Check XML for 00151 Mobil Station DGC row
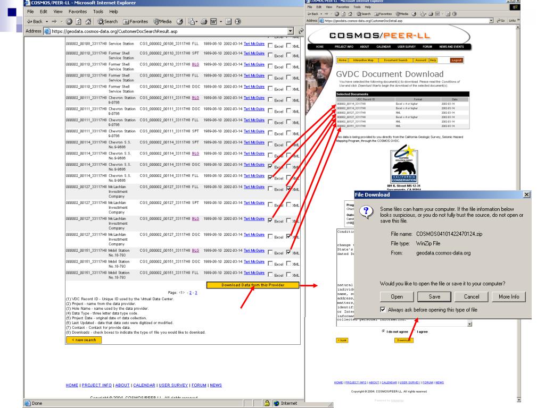 tap(288, 263)
